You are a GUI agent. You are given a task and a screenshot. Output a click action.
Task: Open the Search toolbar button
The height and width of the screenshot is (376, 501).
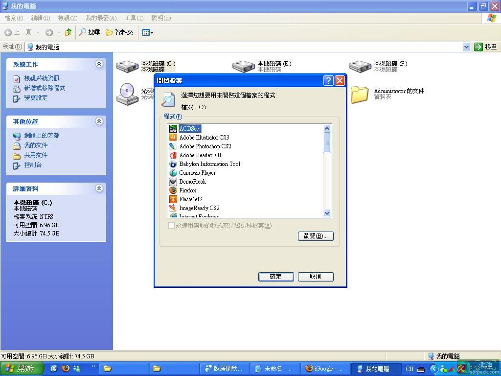[x=90, y=32]
